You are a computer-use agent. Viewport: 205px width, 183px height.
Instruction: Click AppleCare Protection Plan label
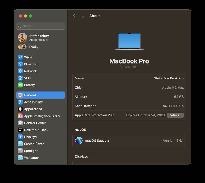(x=94, y=115)
